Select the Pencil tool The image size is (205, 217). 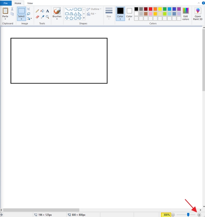coord(37,11)
